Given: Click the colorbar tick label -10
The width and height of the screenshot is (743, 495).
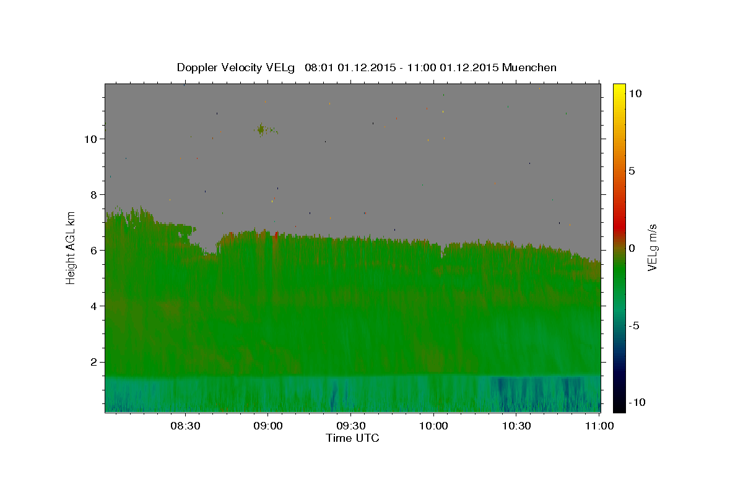Looking at the screenshot, I should tap(637, 402).
